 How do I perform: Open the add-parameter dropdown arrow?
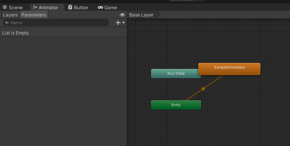click(x=124, y=23)
